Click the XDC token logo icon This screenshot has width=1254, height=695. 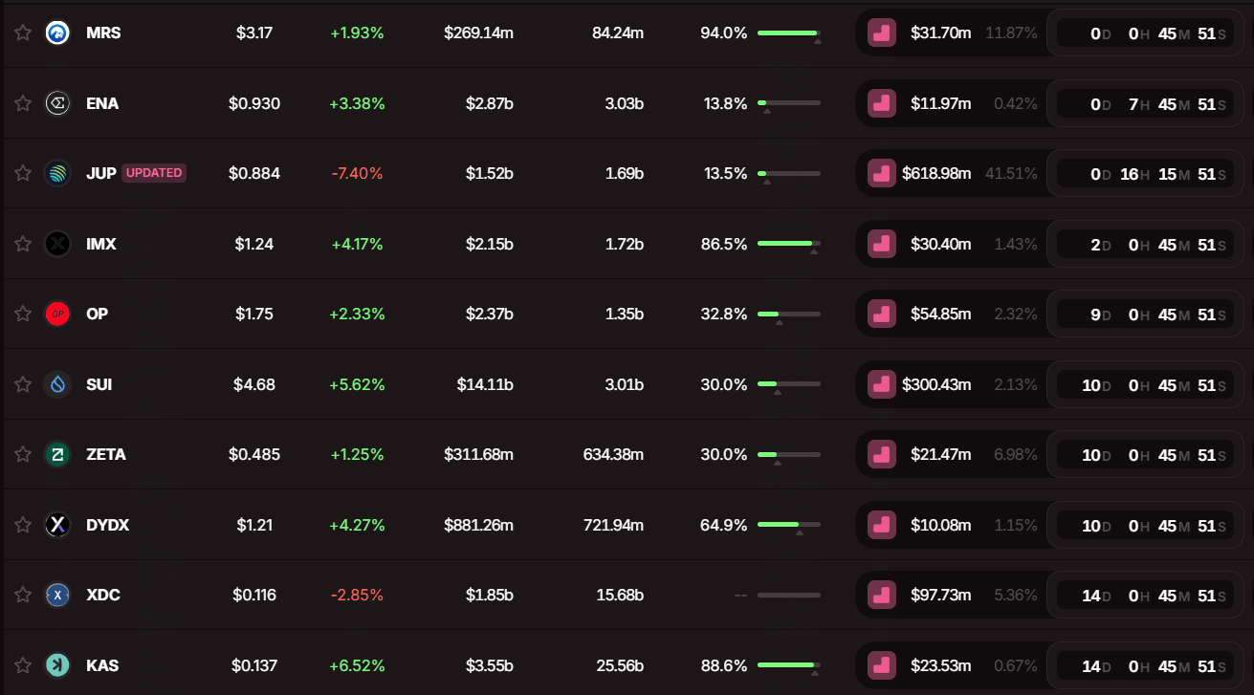click(x=57, y=595)
